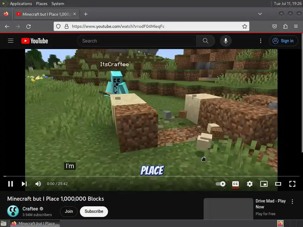The image size is (303, 227).
Task: Open the Drive Mad - Play Now ad
Action: (x=270, y=204)
